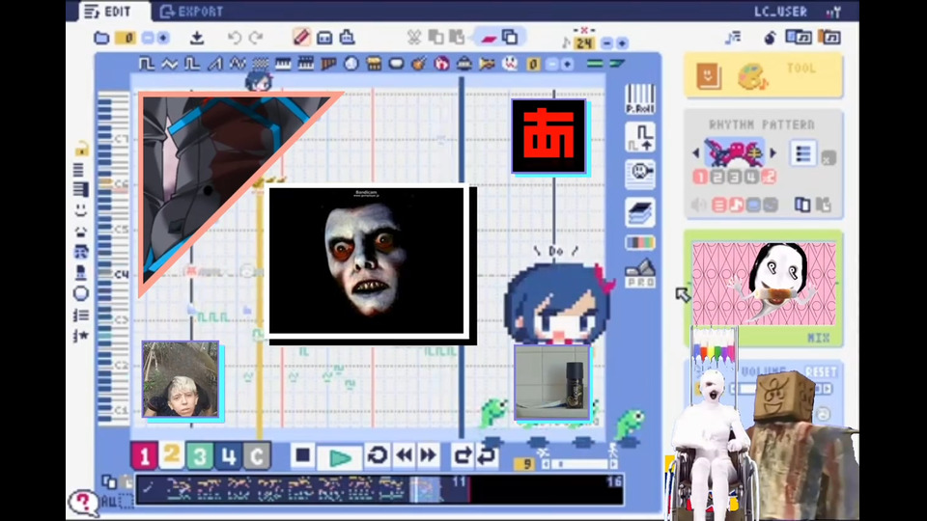Adjust the walk-to-run speed slider

tap(578, 464)
